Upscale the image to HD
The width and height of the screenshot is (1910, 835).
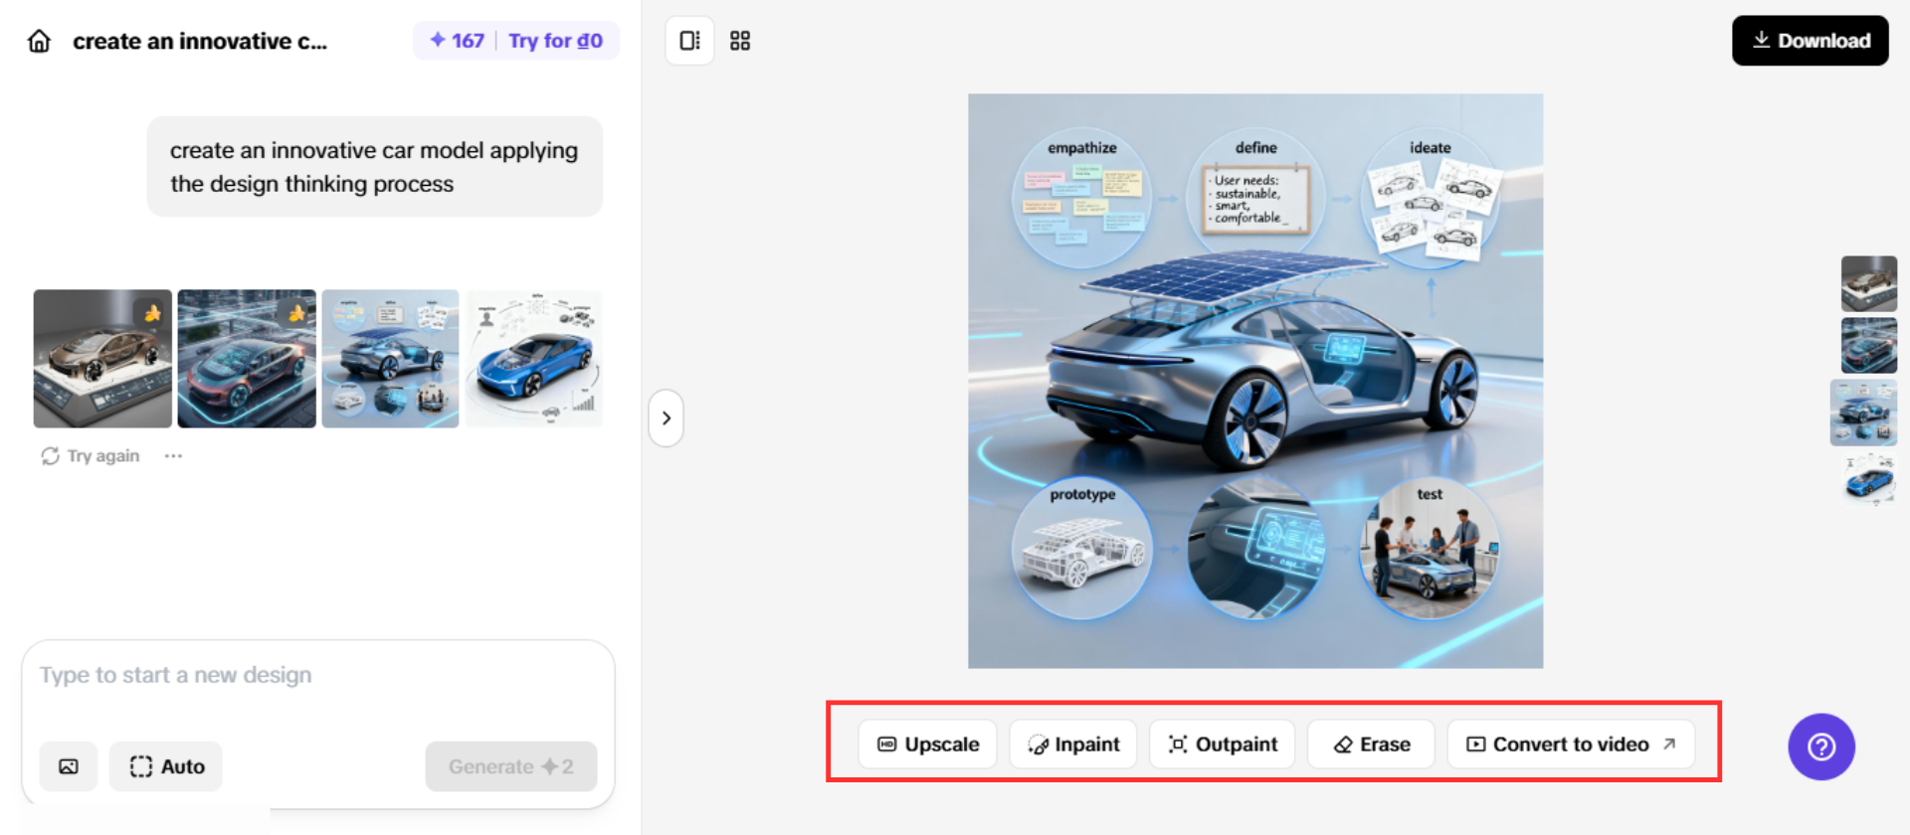point(928,745)
